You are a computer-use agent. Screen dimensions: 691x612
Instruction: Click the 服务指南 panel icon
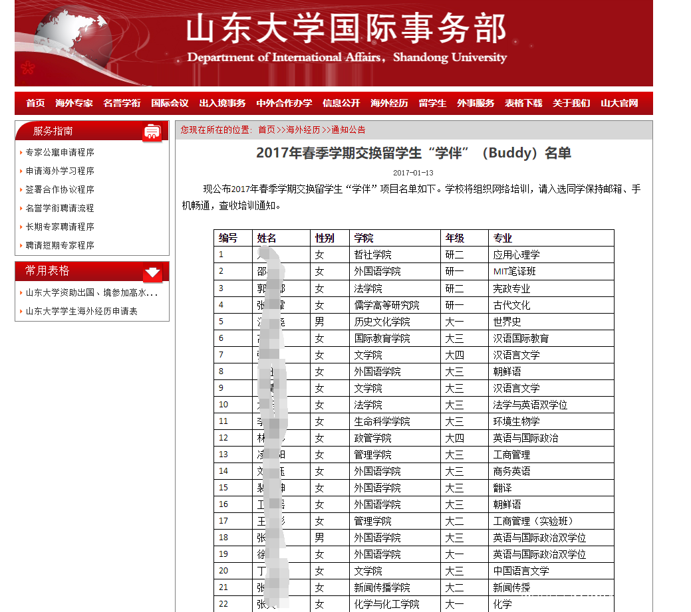152,132
